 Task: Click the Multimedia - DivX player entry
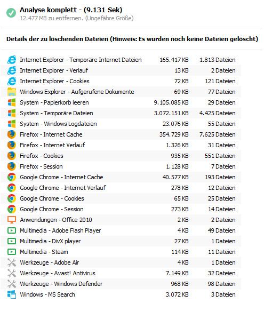122,241
